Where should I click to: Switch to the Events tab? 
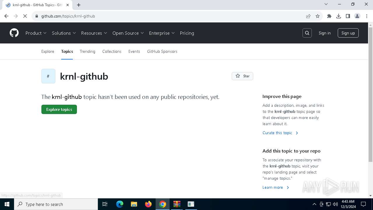(x=134, y=51)
